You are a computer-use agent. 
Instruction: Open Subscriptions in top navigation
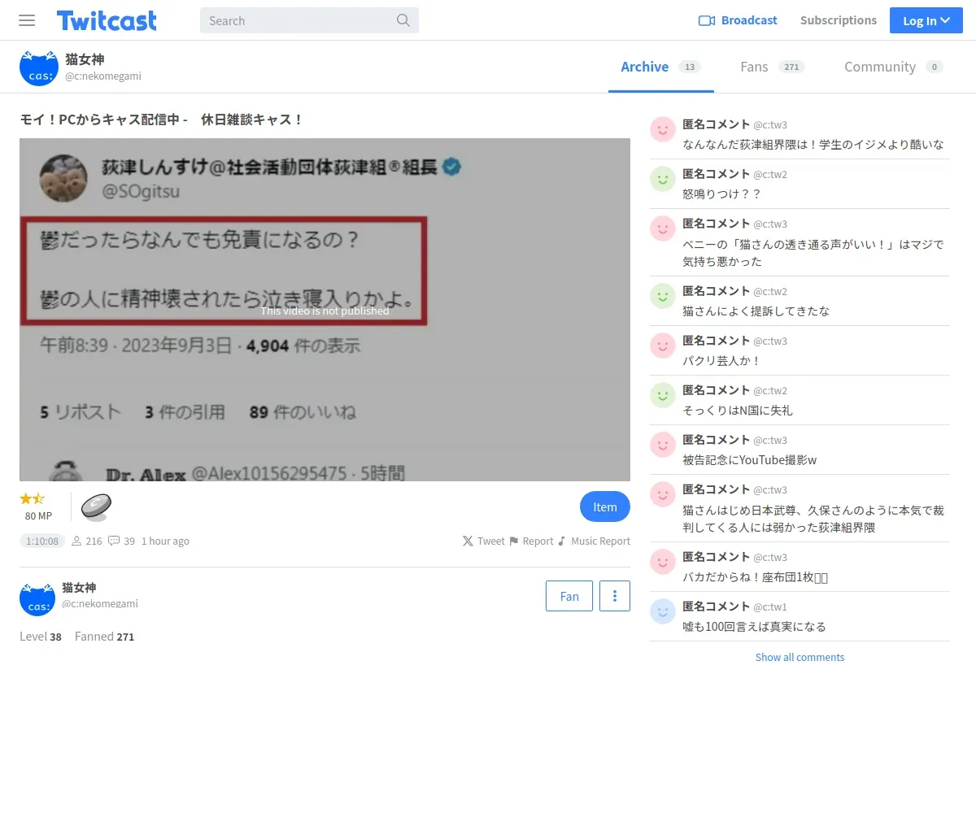point(839,20)
